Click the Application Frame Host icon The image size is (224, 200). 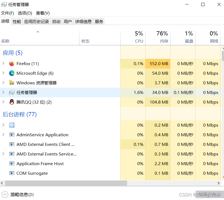tap(12, 163)
